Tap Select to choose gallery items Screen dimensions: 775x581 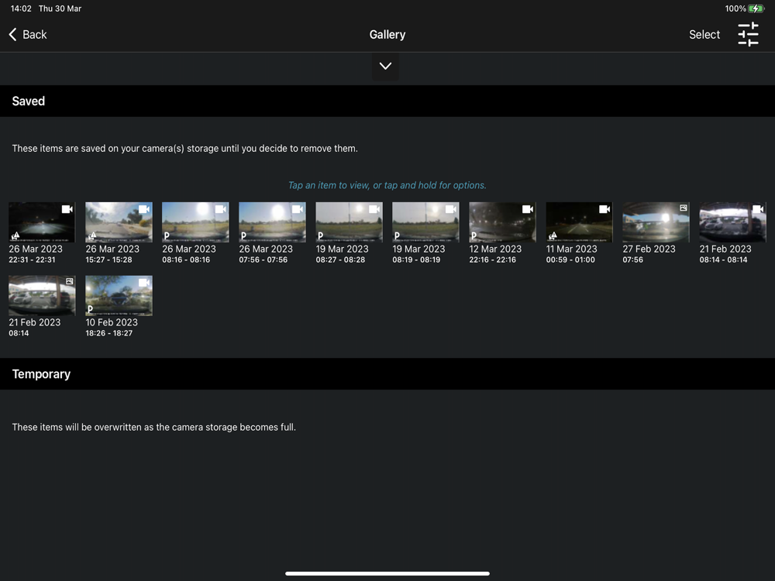tap(704, 35)
